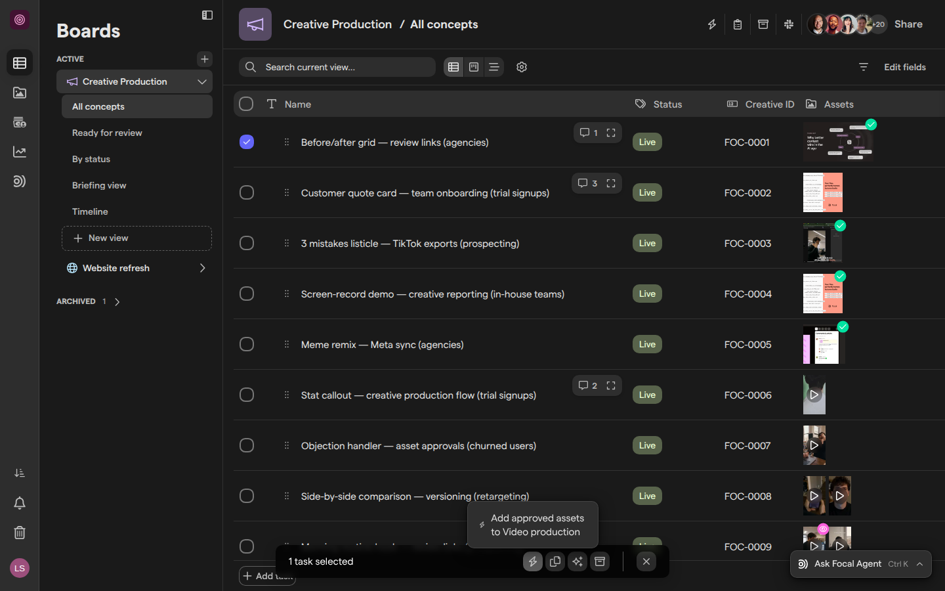Click the Live status of FOC-0005

(647, 344)
